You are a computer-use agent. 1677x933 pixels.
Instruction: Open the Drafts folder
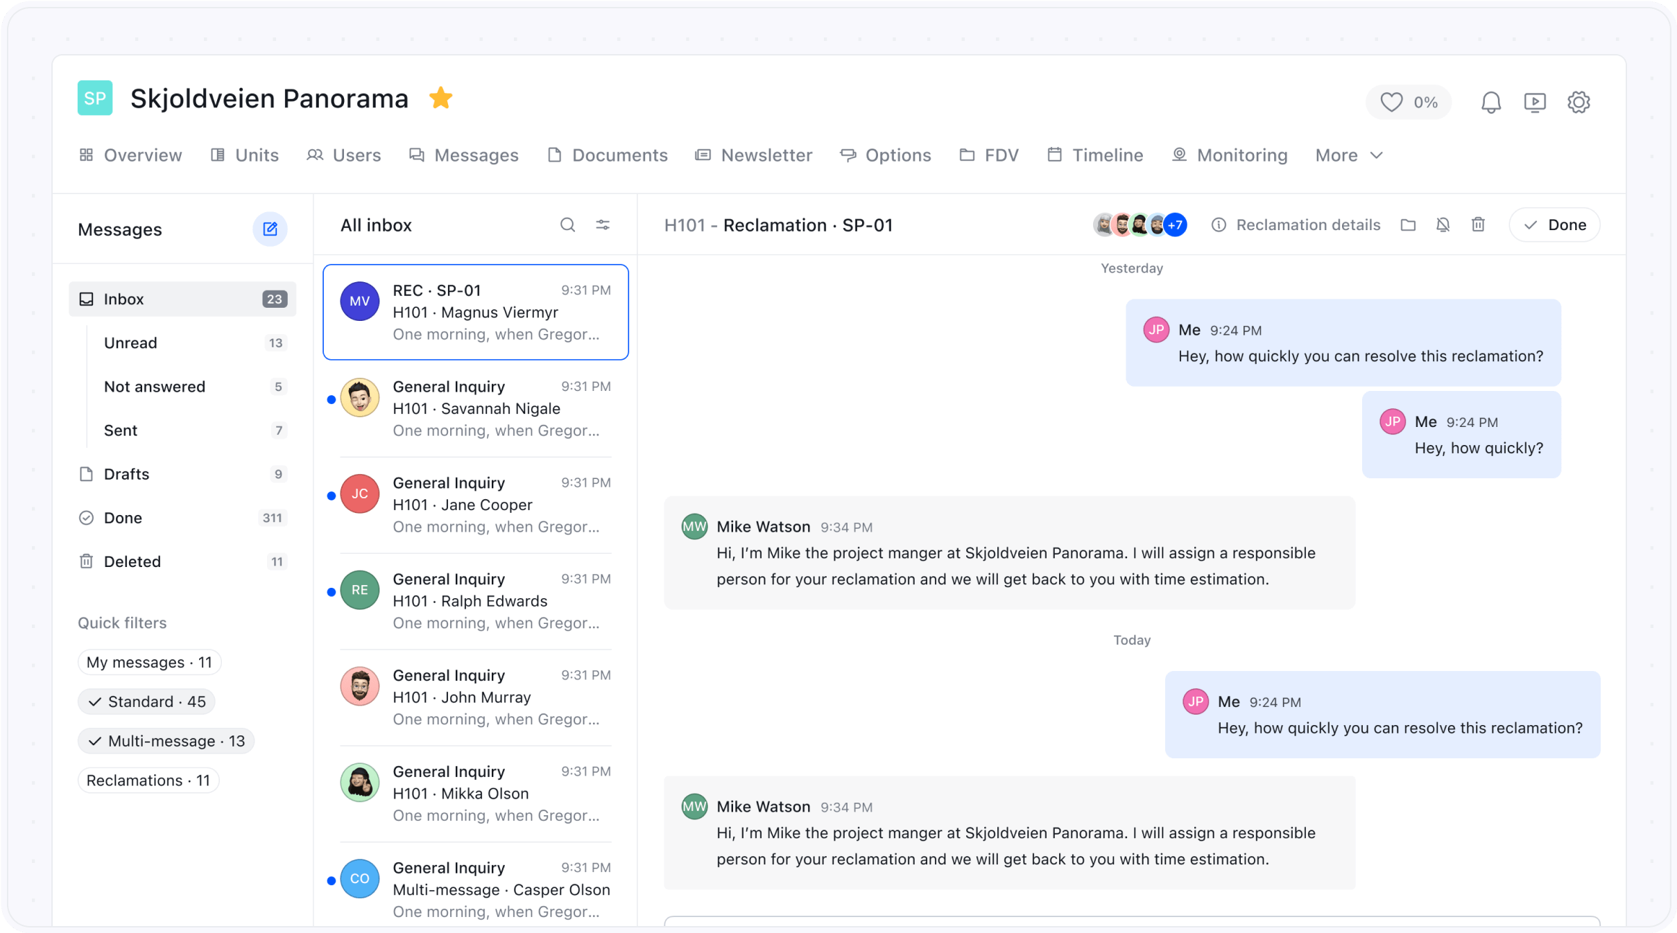tap(182, 473)
